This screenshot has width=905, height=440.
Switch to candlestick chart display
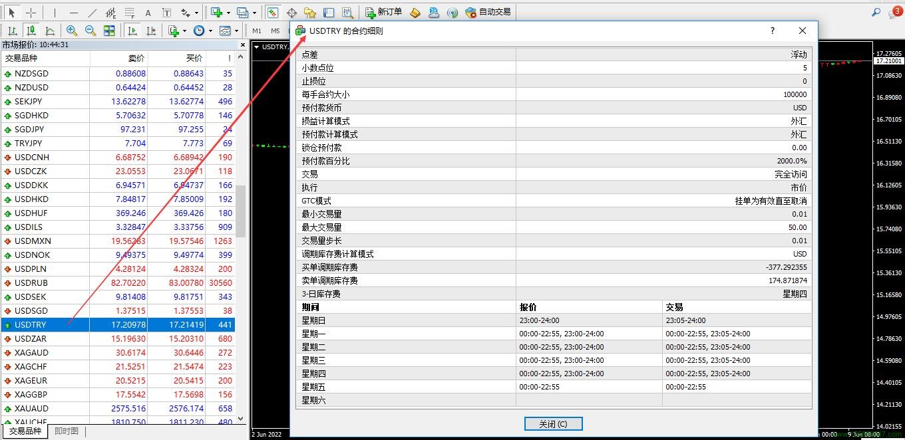tap(31, 31)
